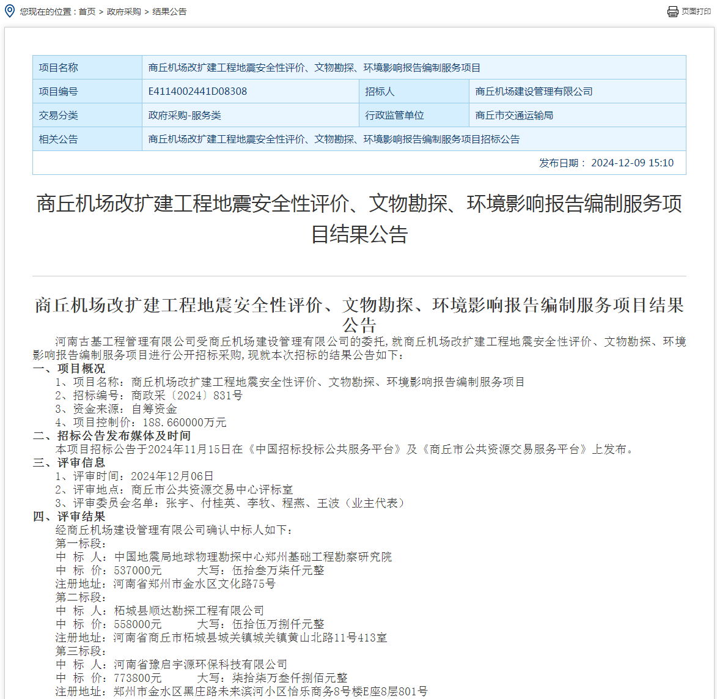Click publish date 2024-12-09 15:10
This screenshot has height=699, width=717.
pos(632,163)
